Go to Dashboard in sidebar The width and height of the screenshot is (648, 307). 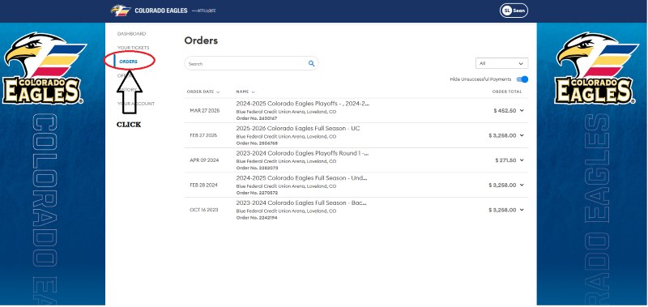pyautogui.click(x=131, y=34)
